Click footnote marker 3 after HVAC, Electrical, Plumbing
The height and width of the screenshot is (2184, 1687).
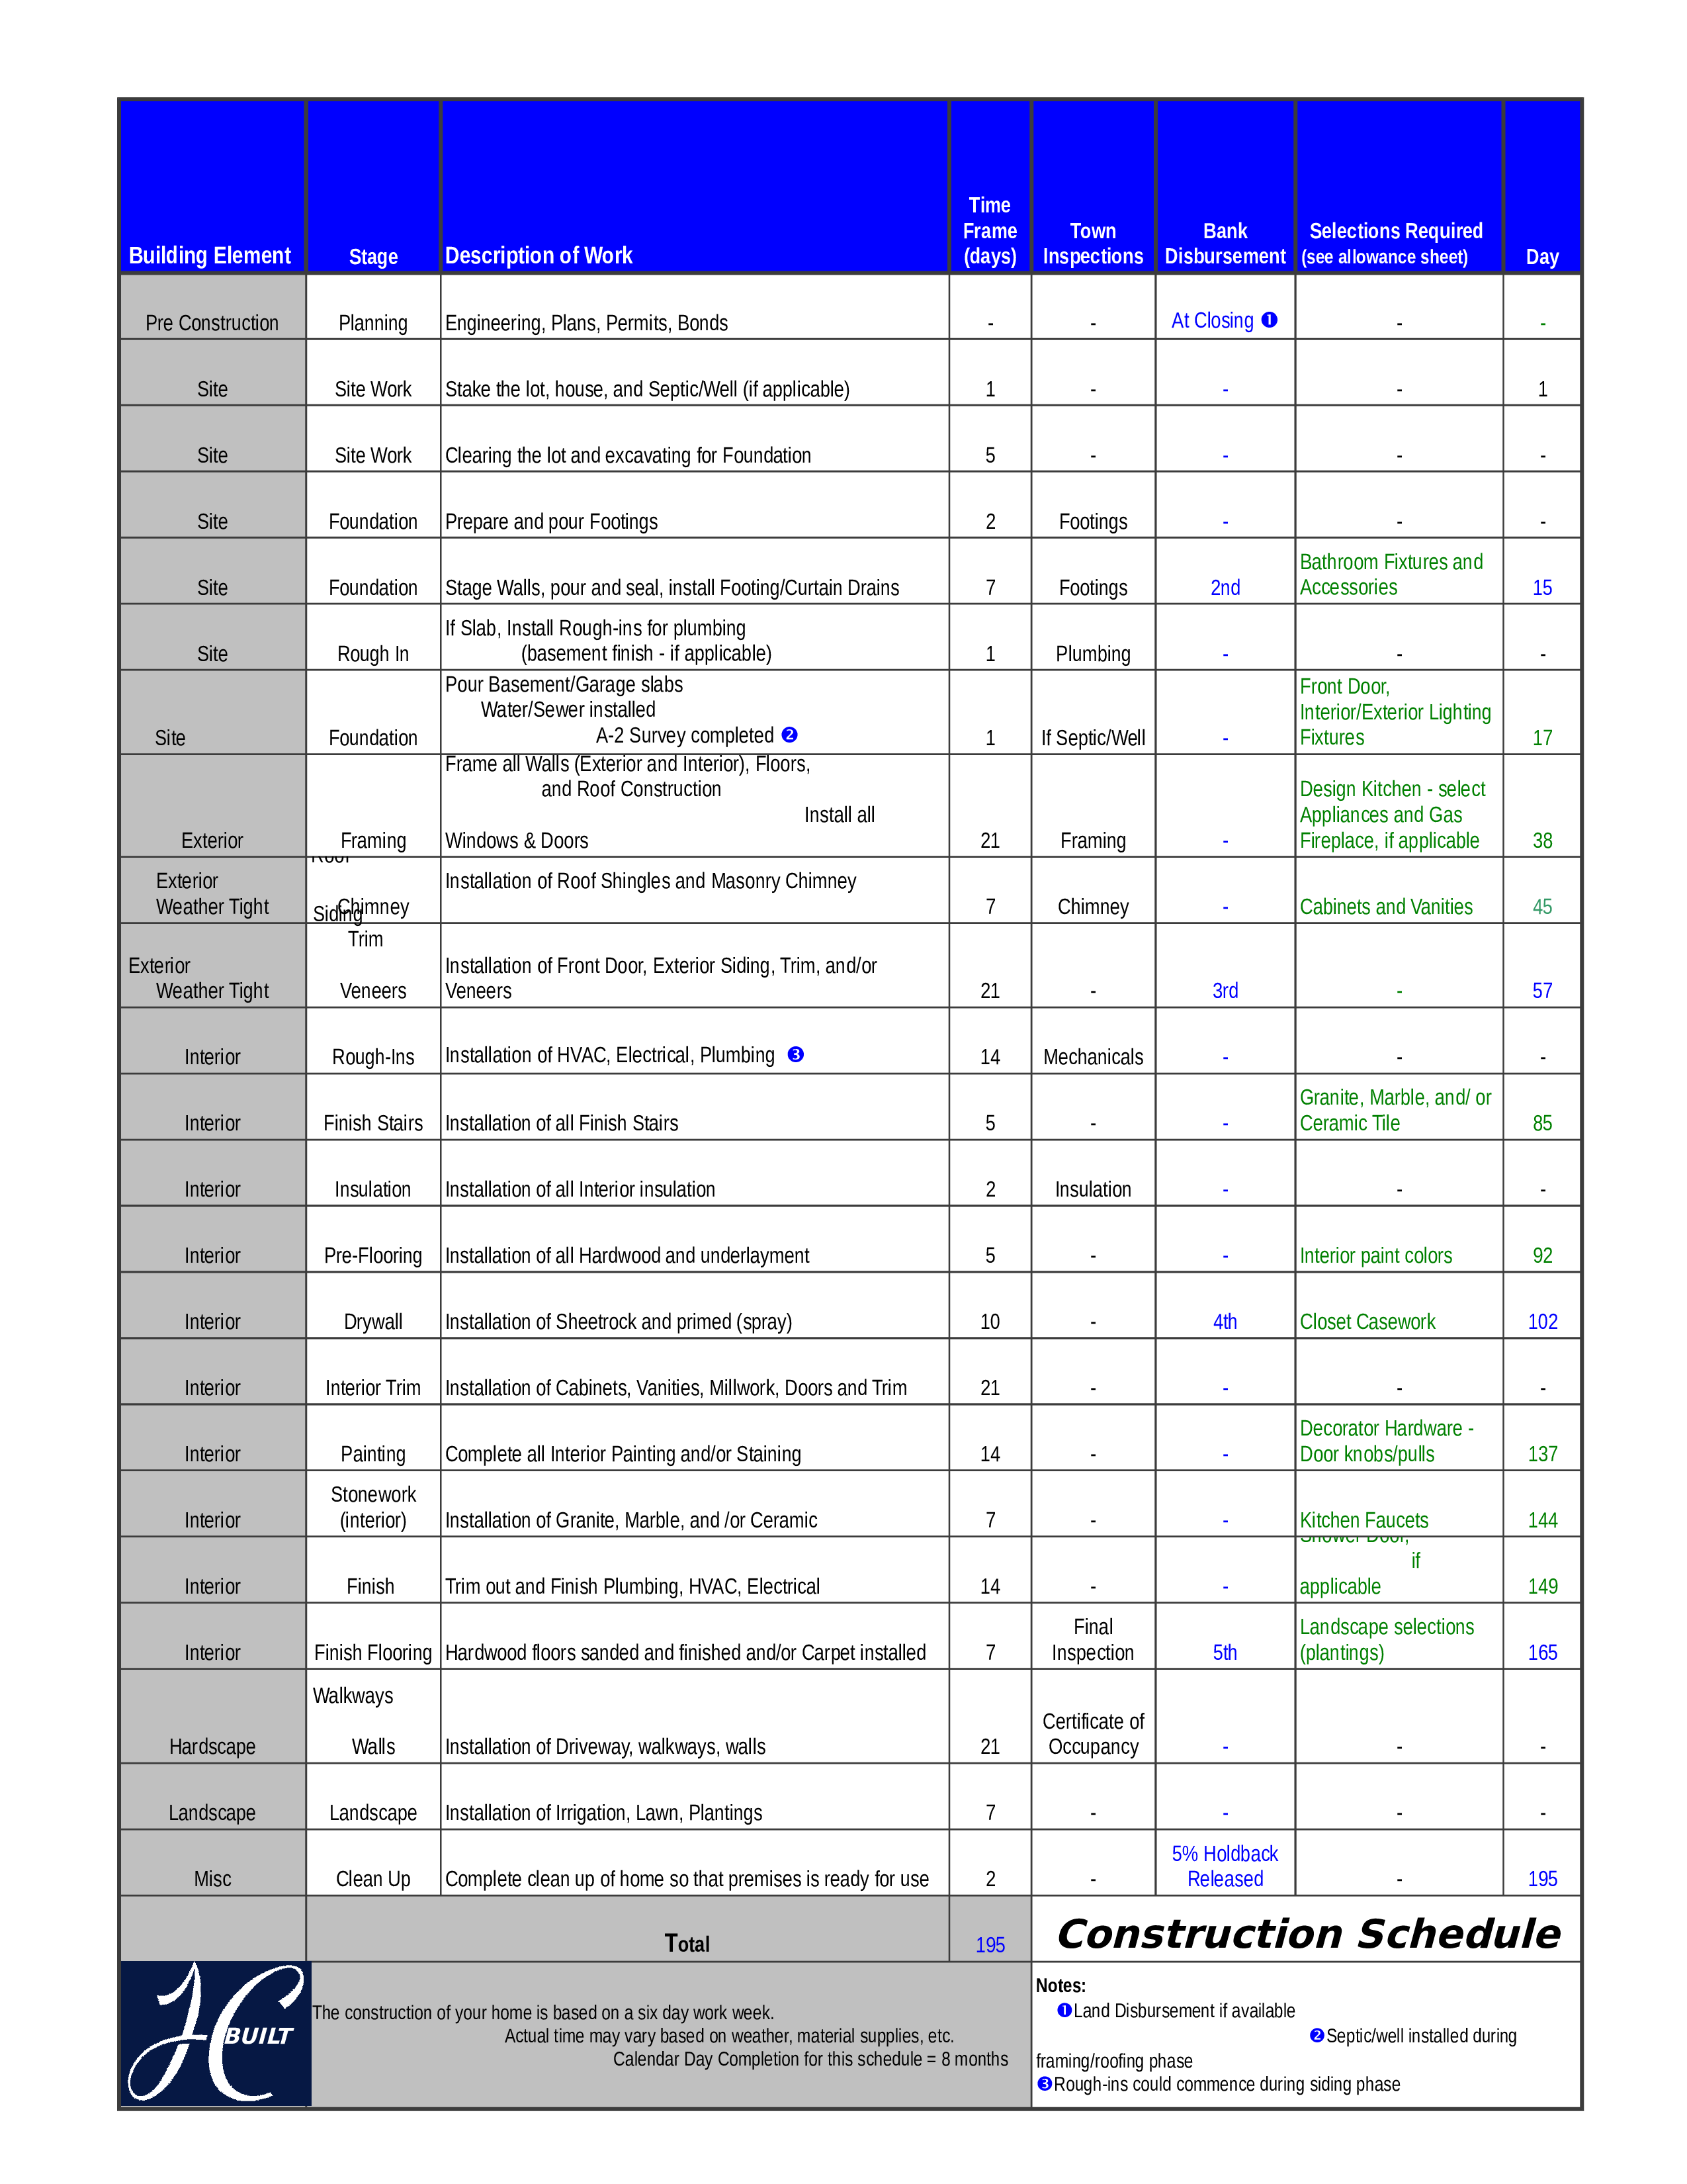tap(795, 1054)
